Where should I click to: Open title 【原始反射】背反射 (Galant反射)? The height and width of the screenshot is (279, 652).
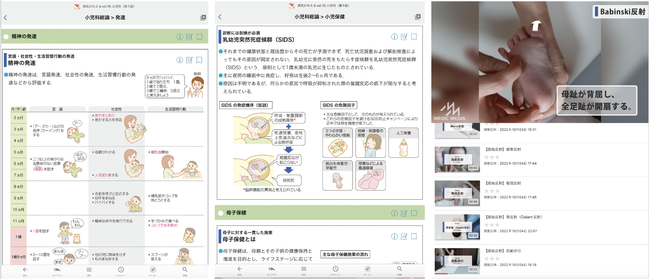pos(514,217)
